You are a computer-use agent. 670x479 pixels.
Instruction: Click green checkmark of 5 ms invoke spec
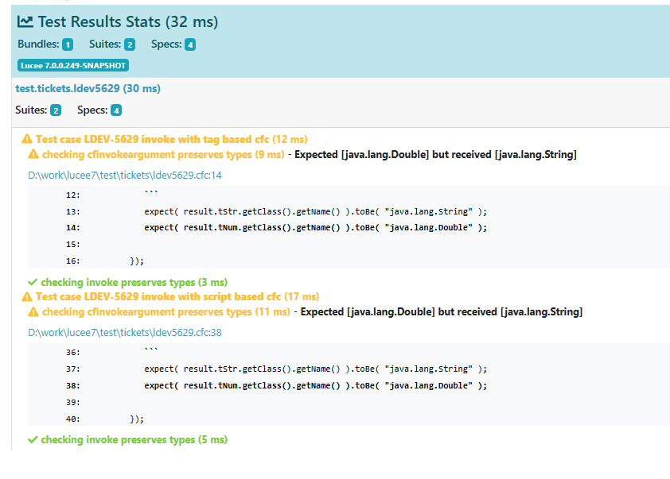click(x=33, y=439)
